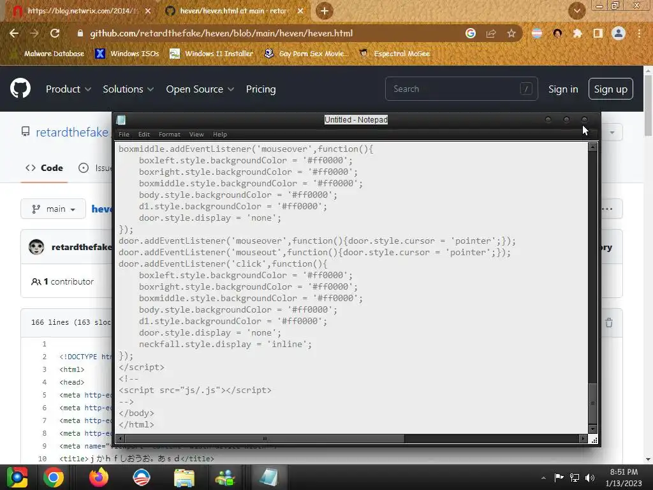This screenshot has height=490, width=653.
Task: Click the Notepad title bar app icon
Action: 121,120
